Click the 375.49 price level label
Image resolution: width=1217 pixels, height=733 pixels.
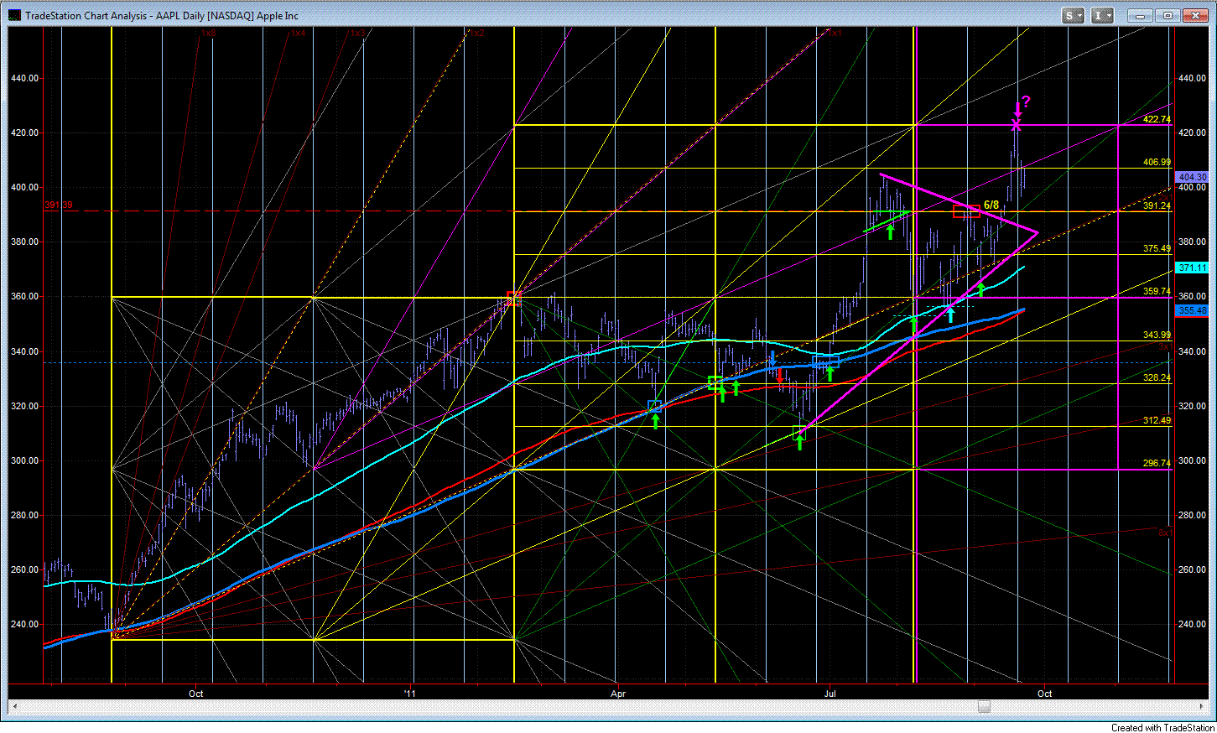coord(1157,248)
